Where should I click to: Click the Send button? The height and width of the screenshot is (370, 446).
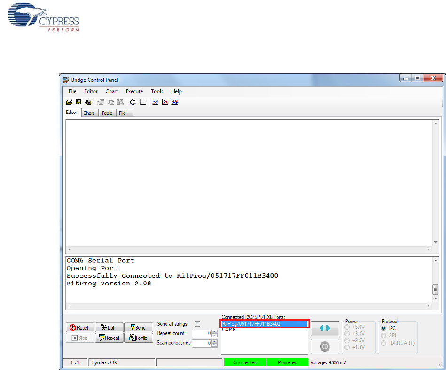139,328
